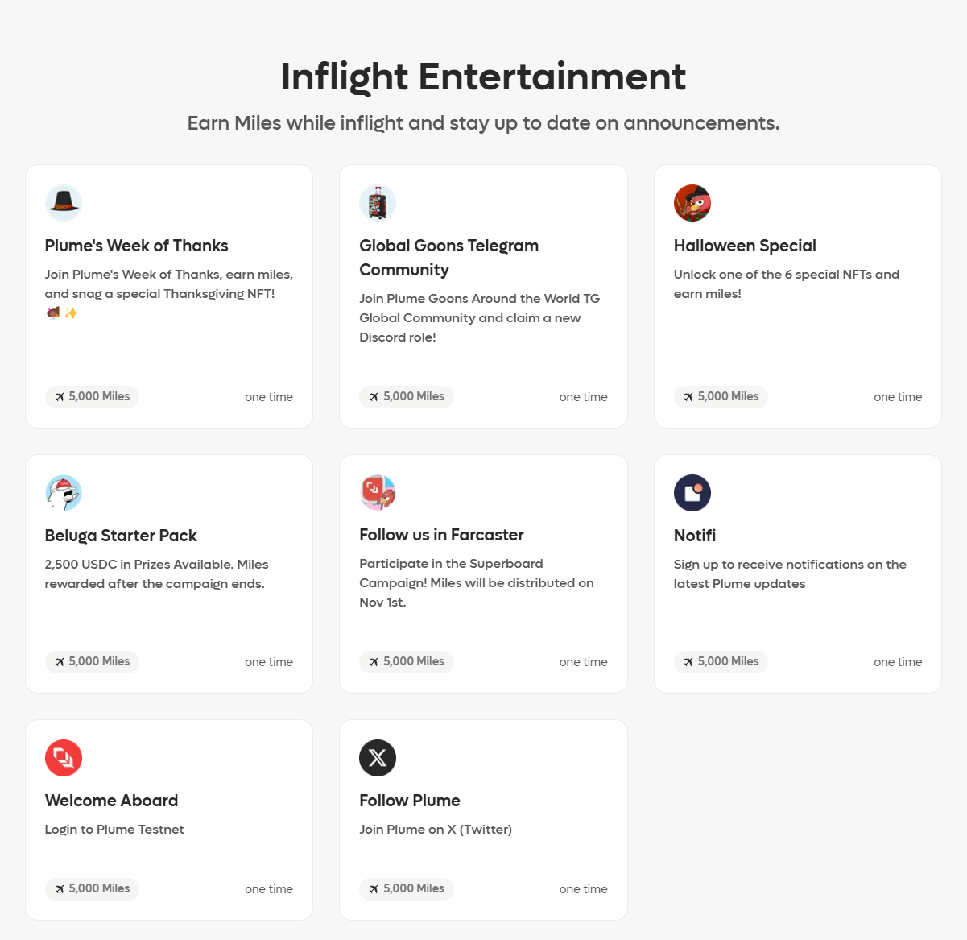Open the Global Goons Telegram Community title
967x940 pixels.
448,258
